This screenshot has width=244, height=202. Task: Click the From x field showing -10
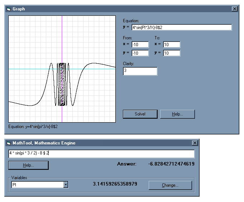(x=140, y=45)
